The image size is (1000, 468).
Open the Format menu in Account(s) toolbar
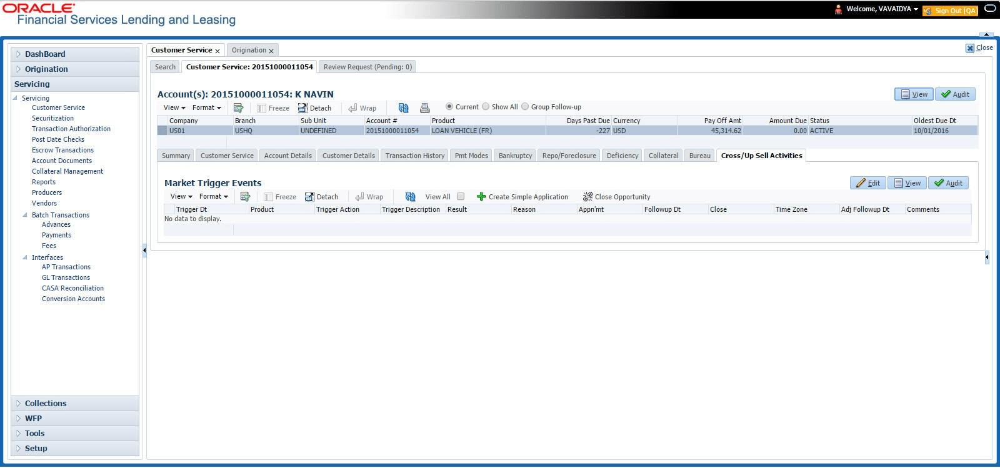pyautogui.click(x=207, y=107)
